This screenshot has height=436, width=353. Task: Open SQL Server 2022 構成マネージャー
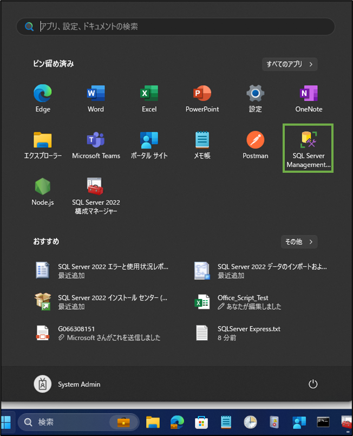tap(96, 196)
